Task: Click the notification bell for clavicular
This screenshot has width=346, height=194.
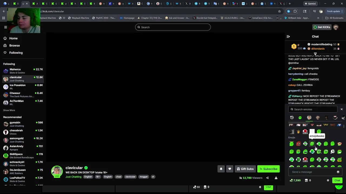Action: [x=221, y=169]
